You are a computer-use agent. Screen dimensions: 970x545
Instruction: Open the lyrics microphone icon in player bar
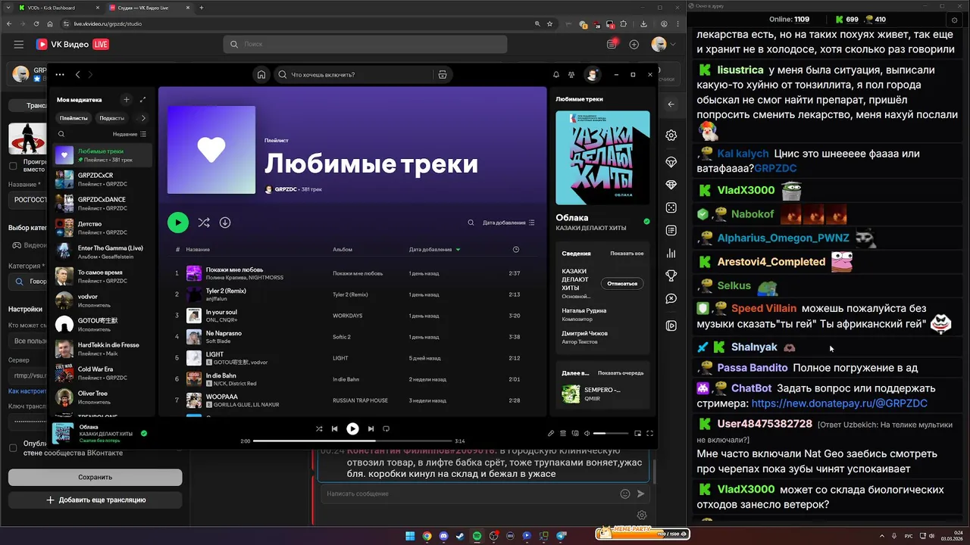551,434
